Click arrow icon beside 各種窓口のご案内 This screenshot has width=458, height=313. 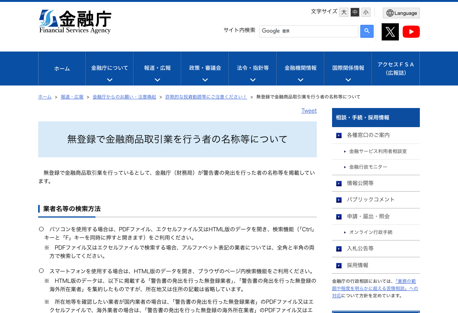coord(339,136)
